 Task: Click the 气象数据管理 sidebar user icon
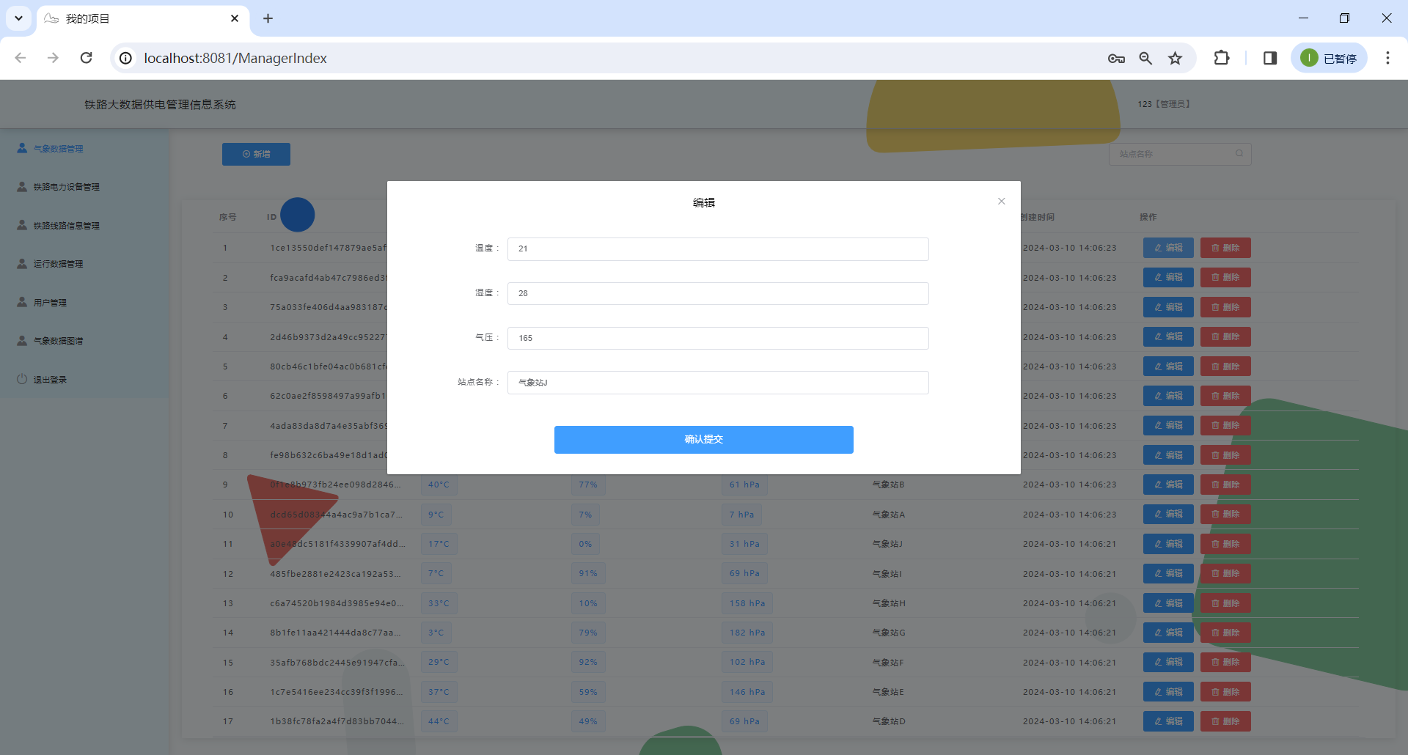pyautogui.click(x=22, y=148)
